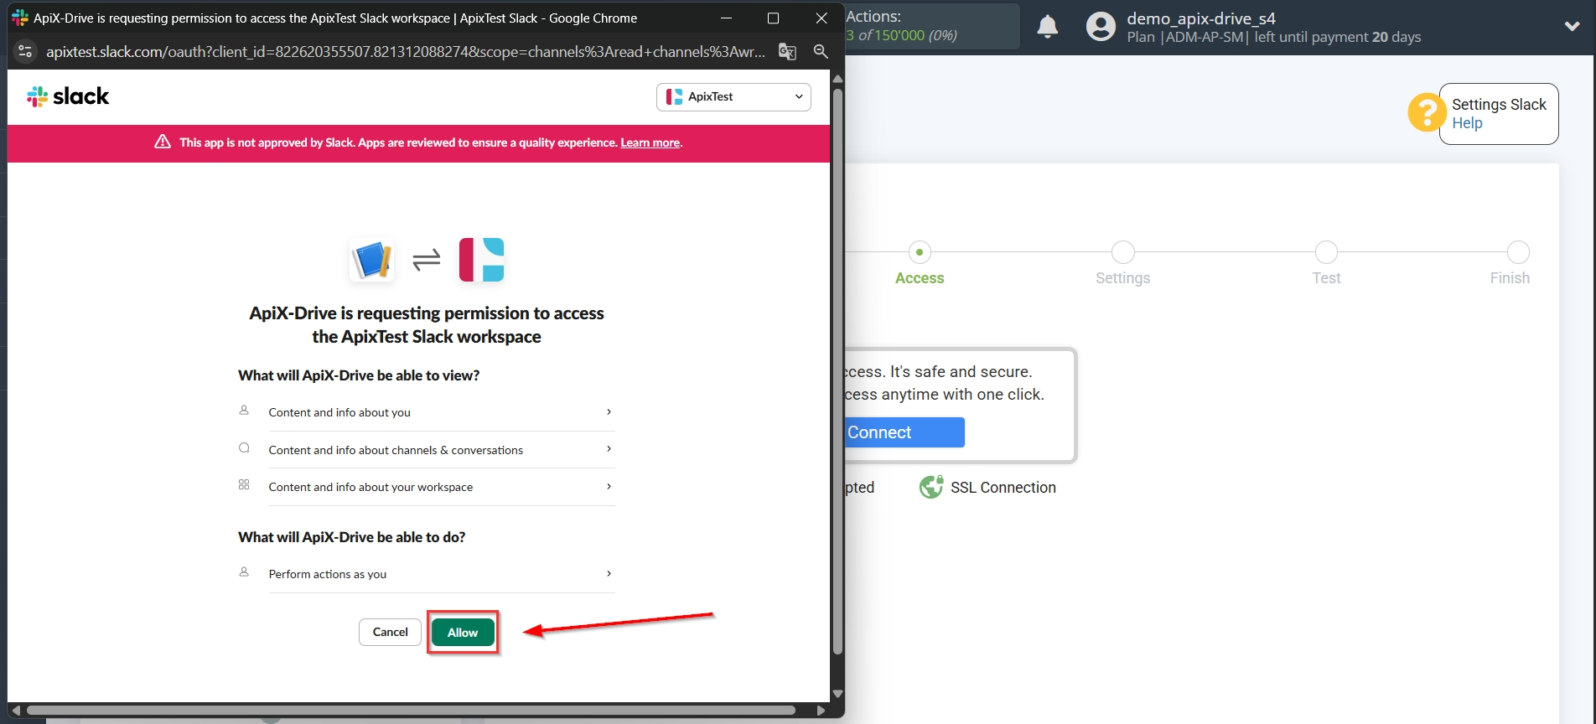Click the warning triangle icon in the red banner

(163, 142)
